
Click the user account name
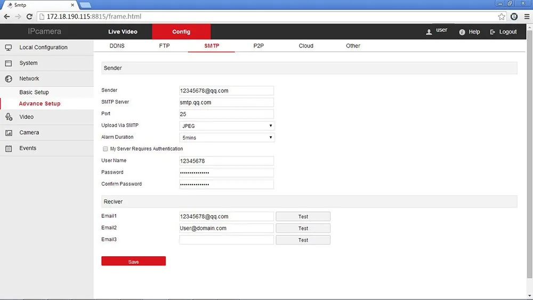tap(441, 30)
